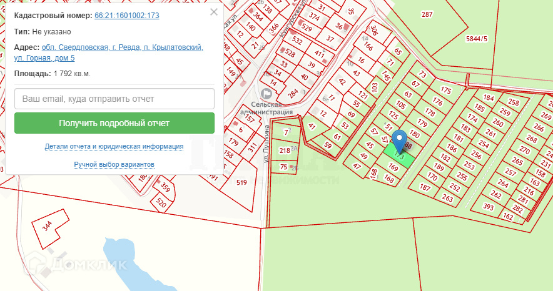Select parcel 262 on the map
This screenshot has height=291, width=553.
[x=496, y=195]
